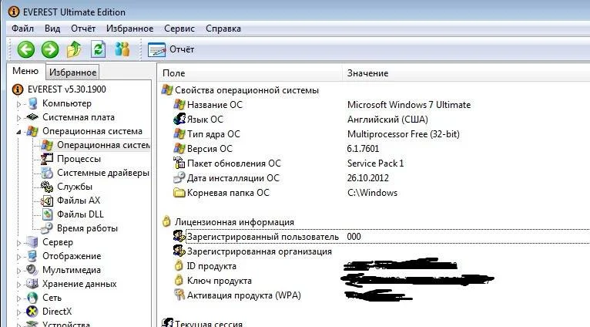Click the Системная плата motherboard icon

pyautogui.click(x=33, y=117)
